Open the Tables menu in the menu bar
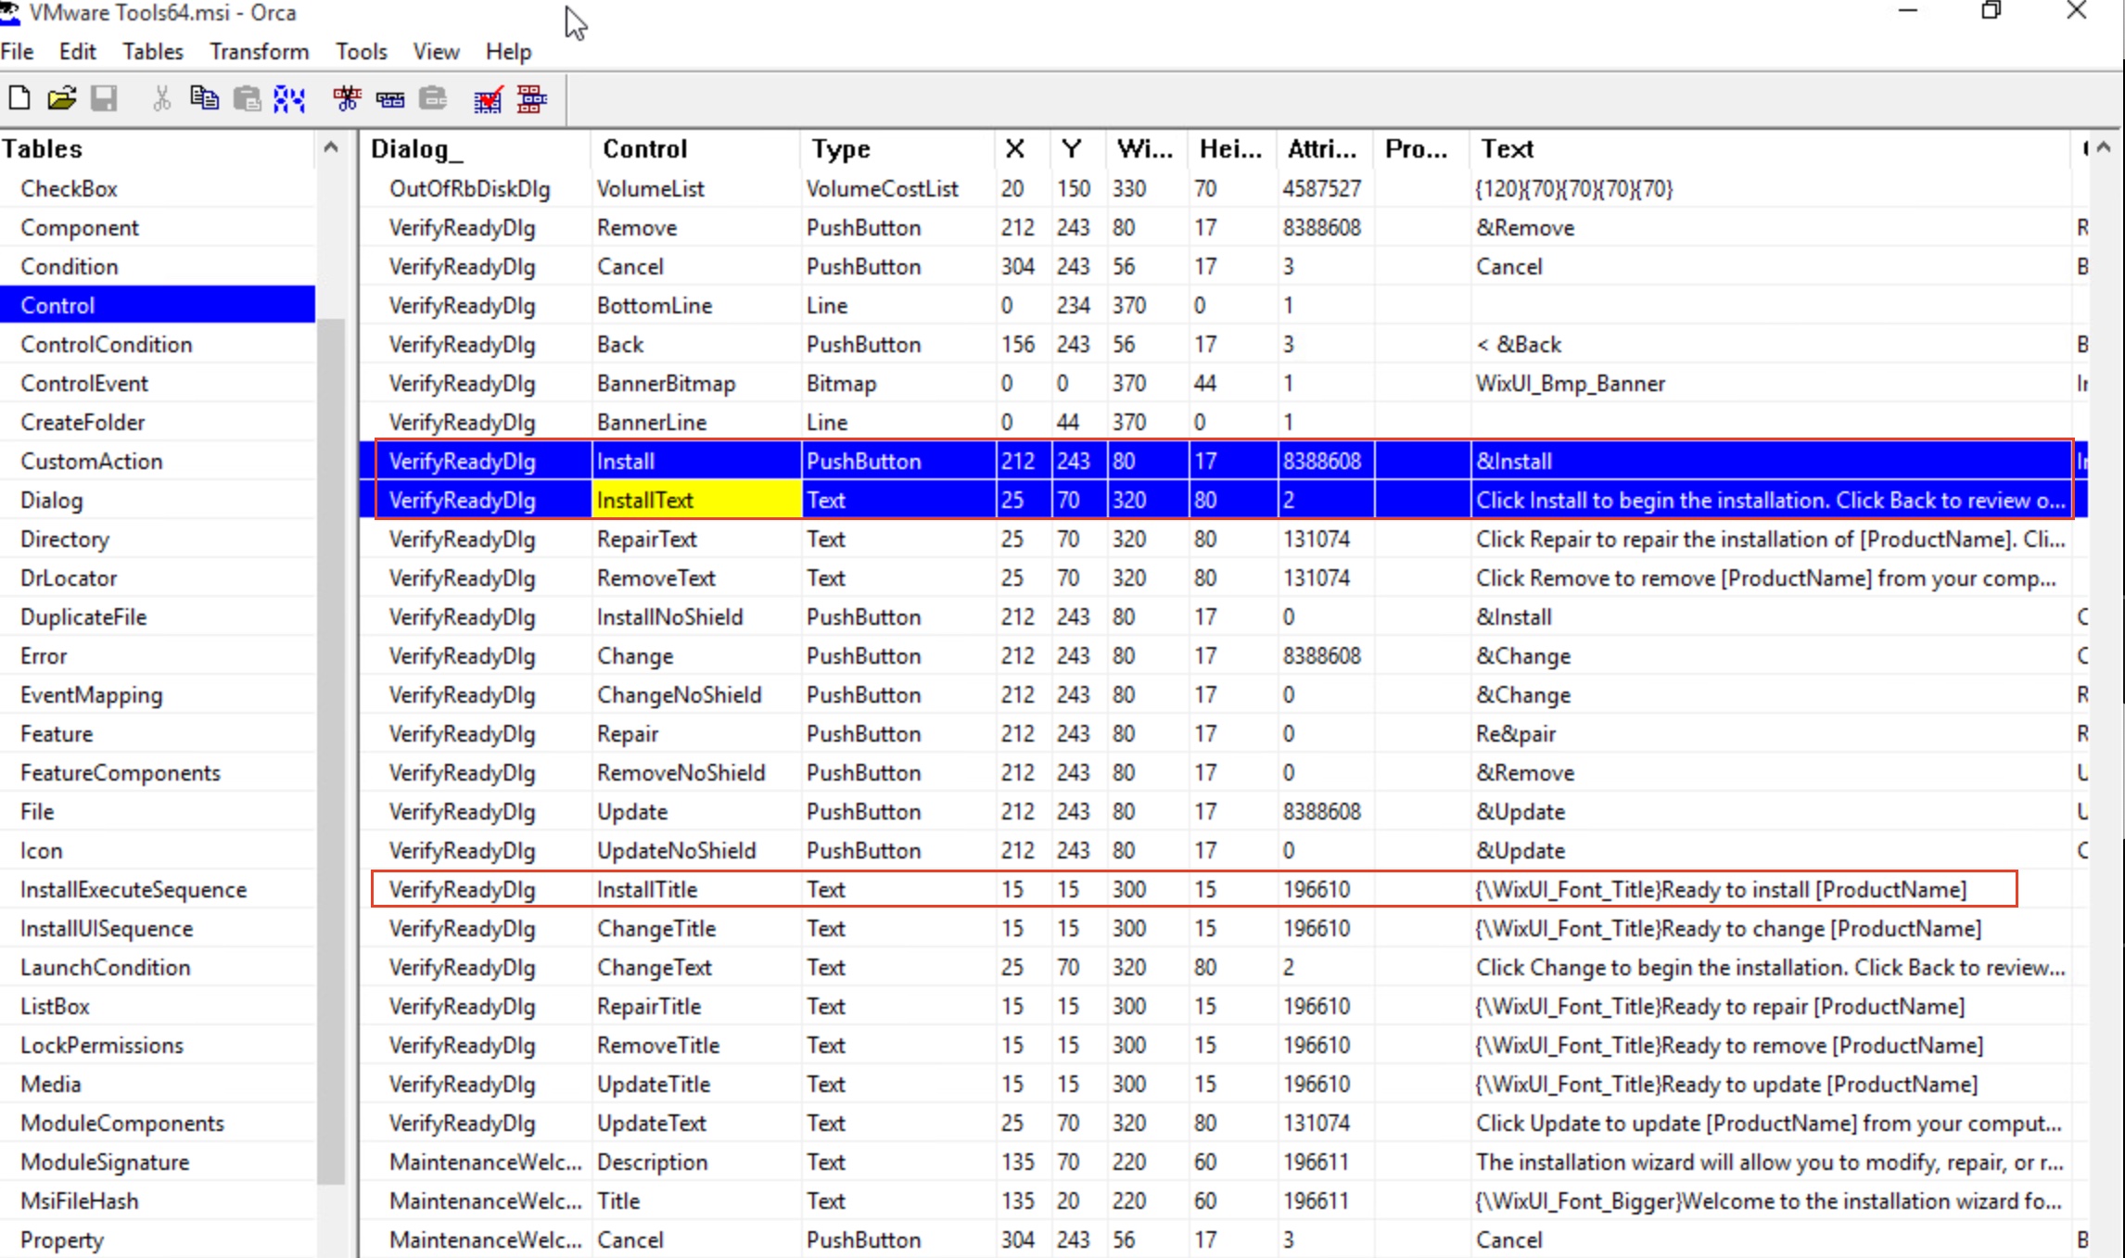Image resolution: width=2125 pixels, height=1258 pixels. 152,51
